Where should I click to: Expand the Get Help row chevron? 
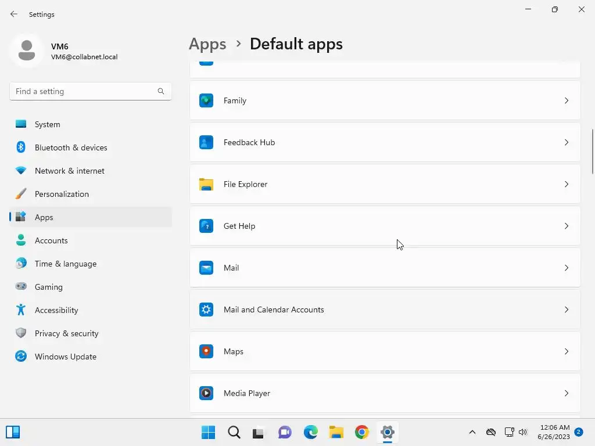[566, 226]
